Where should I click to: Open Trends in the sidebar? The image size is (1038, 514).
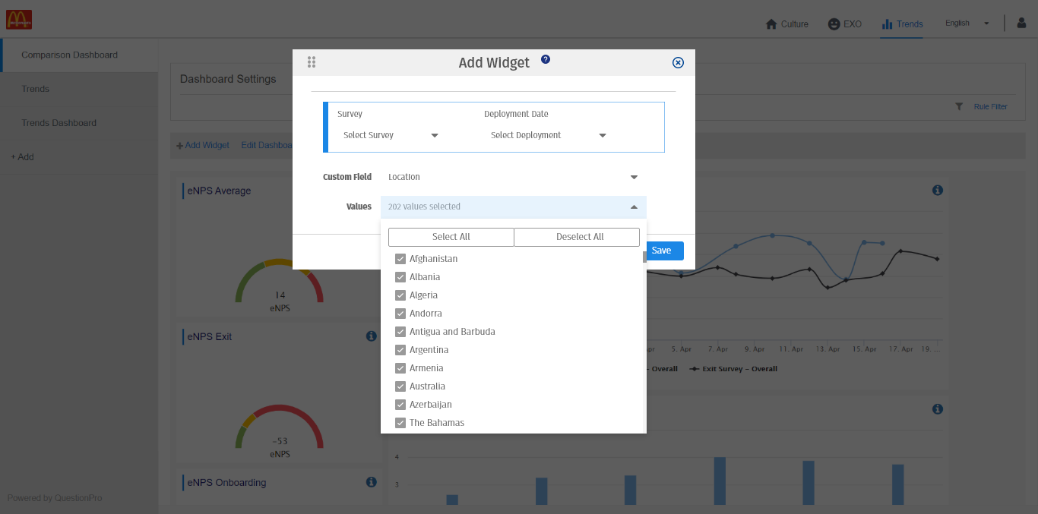pyautogui.click(x=79, y=89)
